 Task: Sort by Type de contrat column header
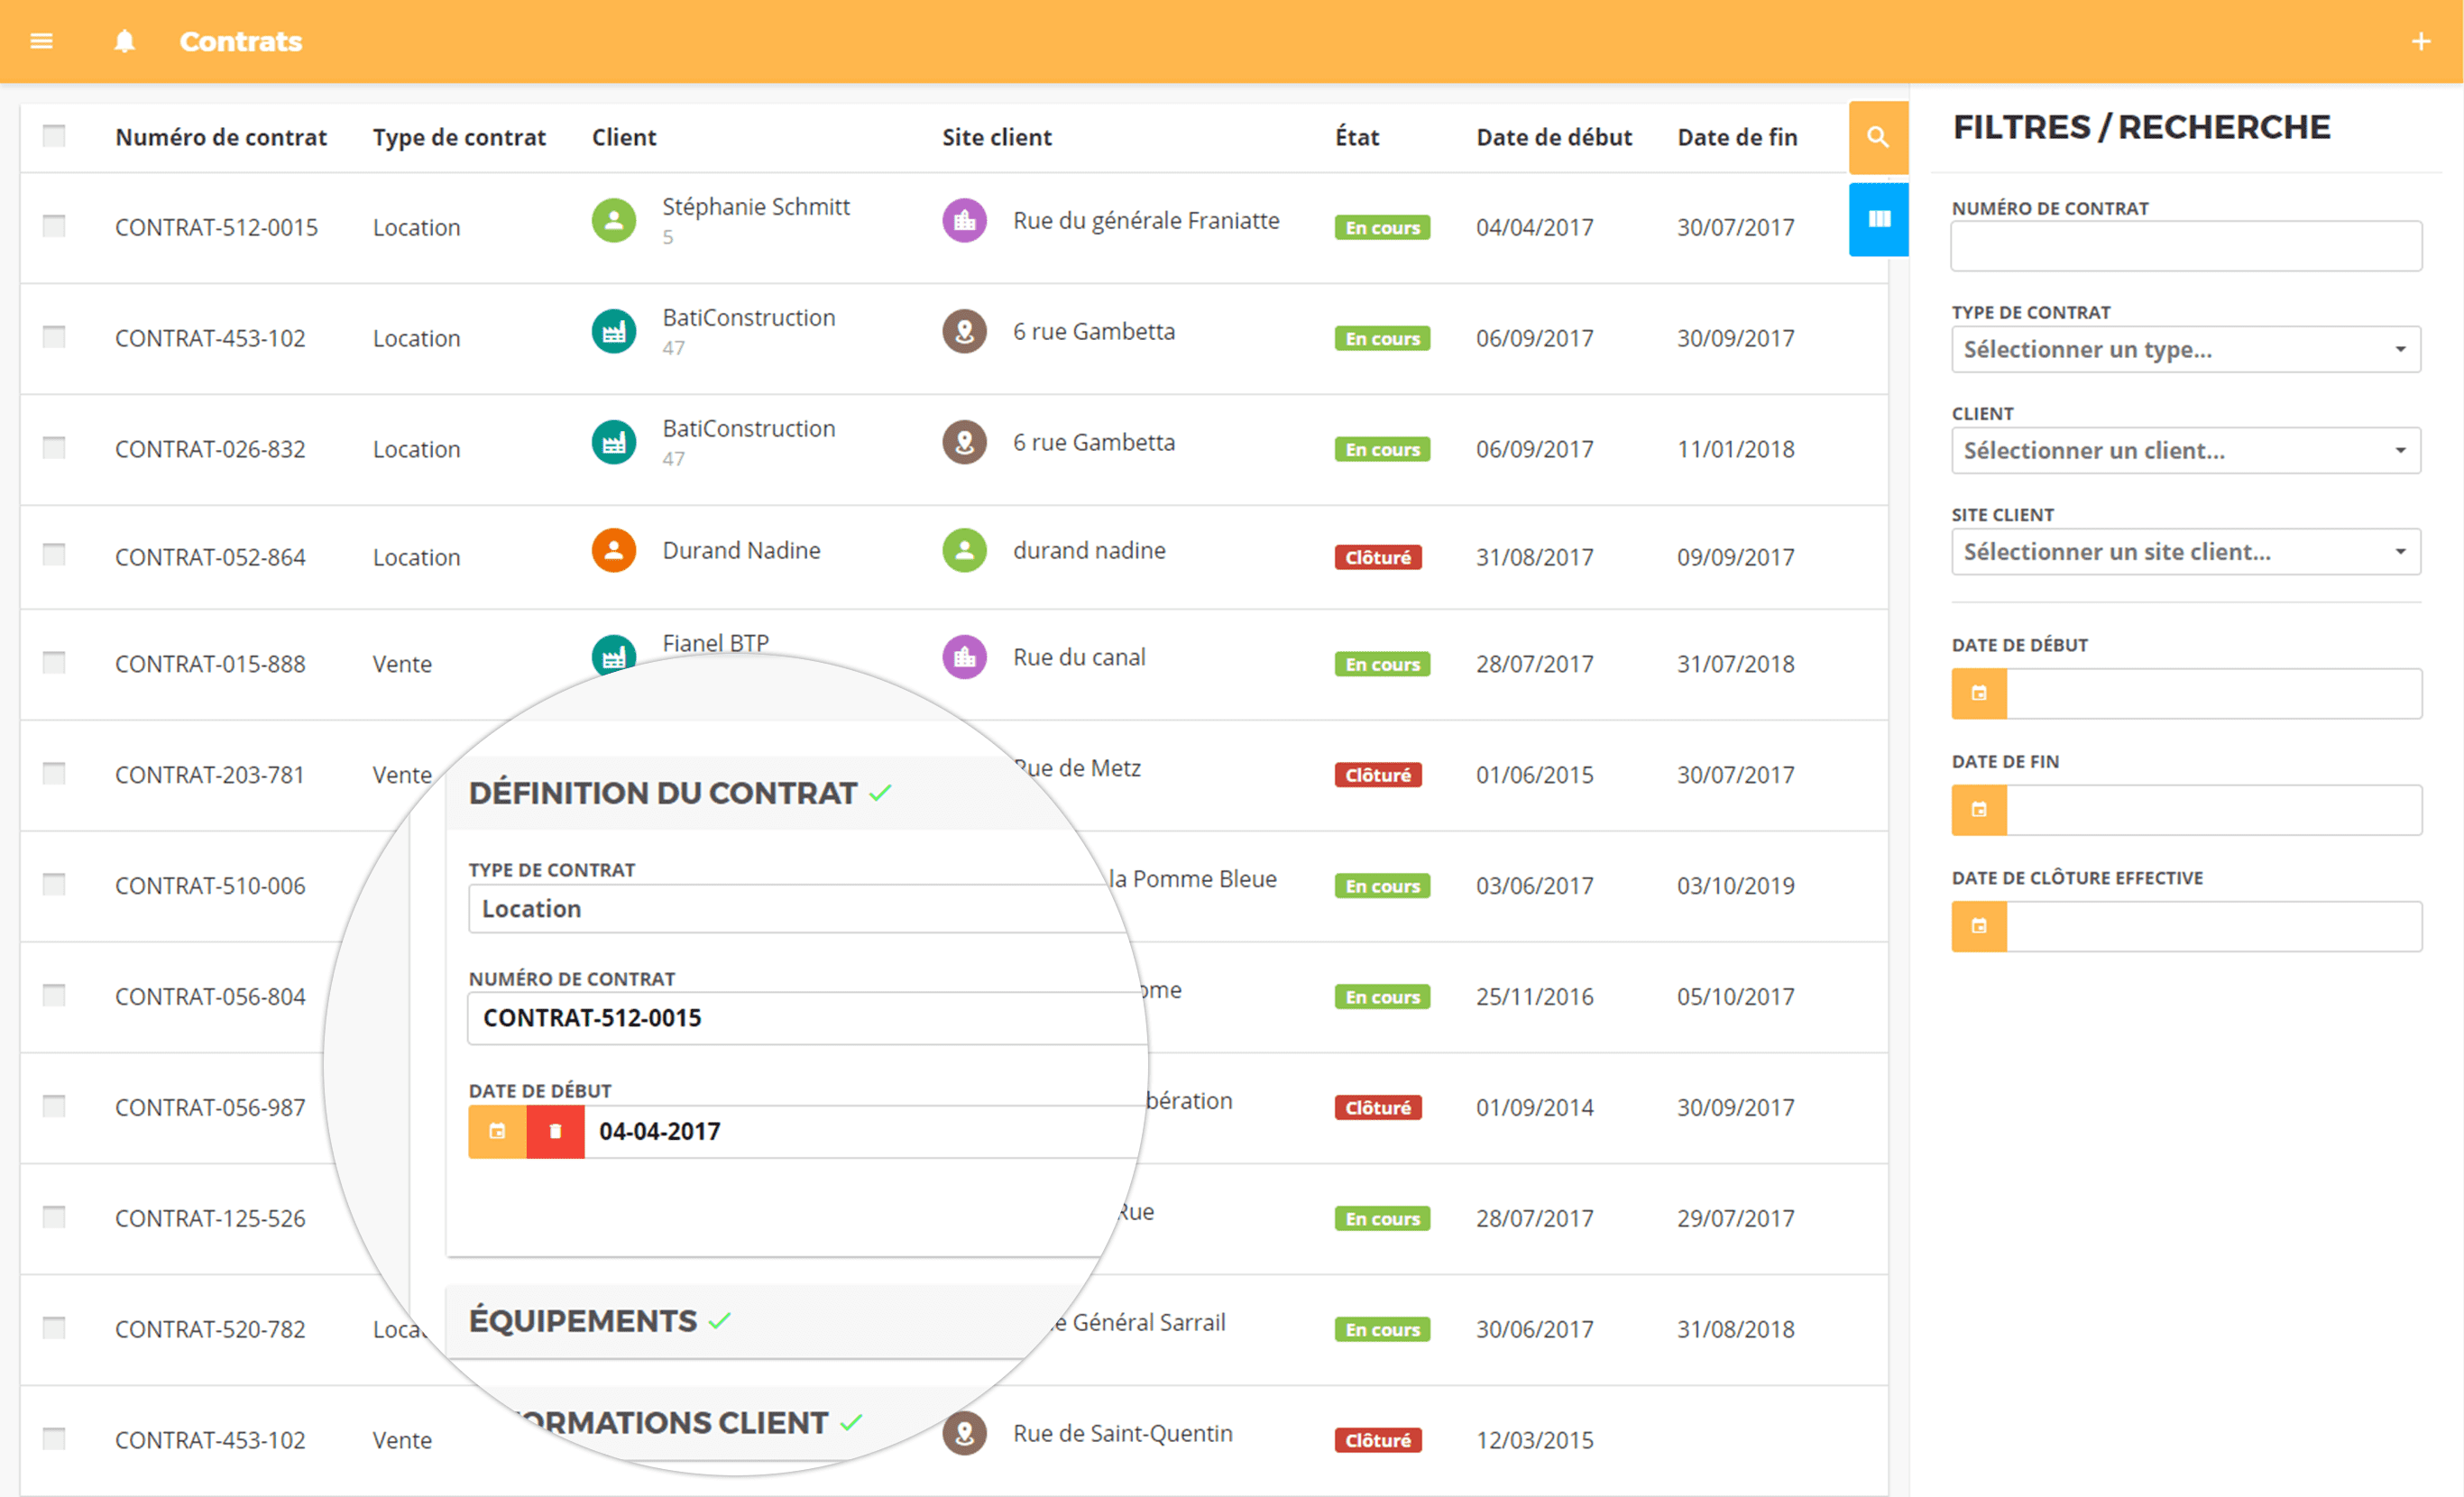click(459, 137)
